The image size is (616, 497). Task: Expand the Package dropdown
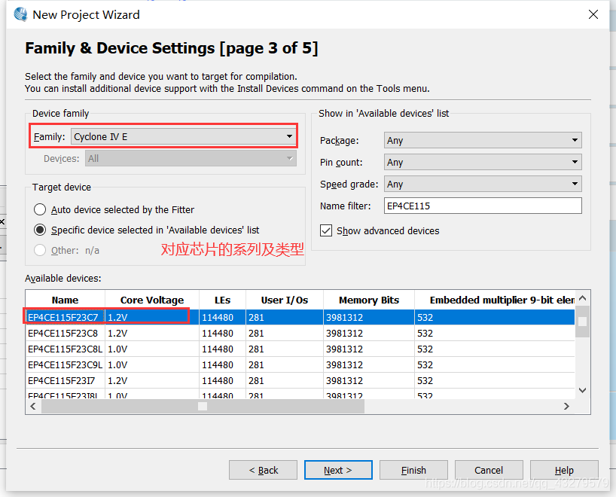(x=483, y=140)
